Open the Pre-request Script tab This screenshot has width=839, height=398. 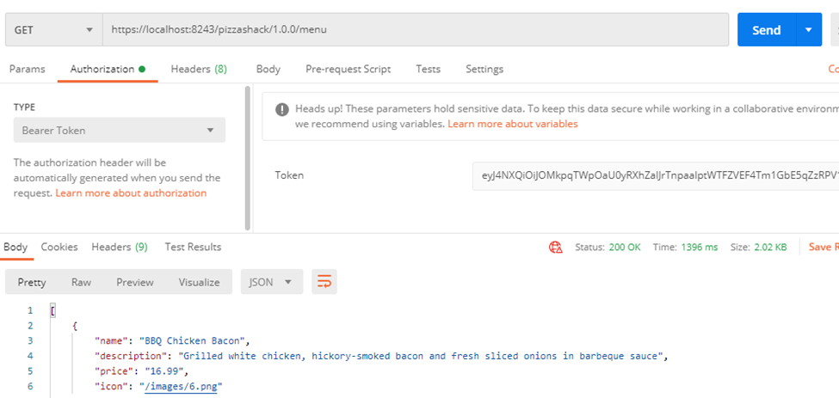point(349,69)
